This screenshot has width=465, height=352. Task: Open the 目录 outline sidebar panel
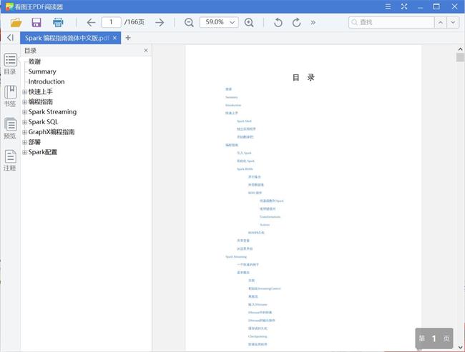[x=10, y=64]
